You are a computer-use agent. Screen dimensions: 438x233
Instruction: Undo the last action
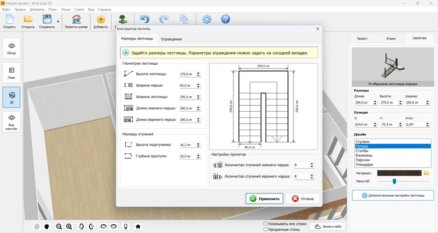coord(145,19)
